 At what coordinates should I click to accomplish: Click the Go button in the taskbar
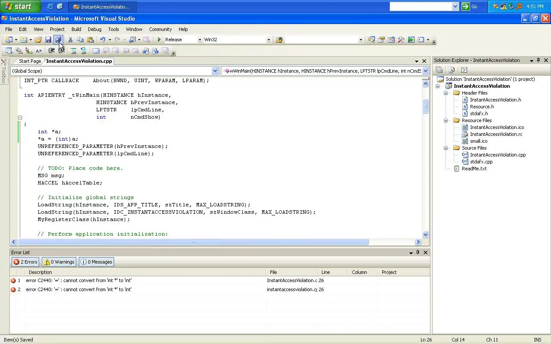[x=470, y=6]
